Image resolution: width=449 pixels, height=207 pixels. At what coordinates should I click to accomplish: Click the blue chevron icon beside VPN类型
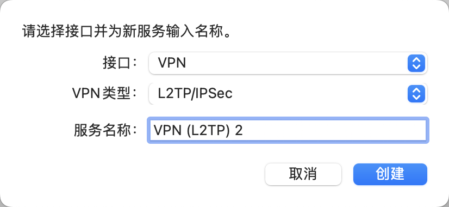416,94
